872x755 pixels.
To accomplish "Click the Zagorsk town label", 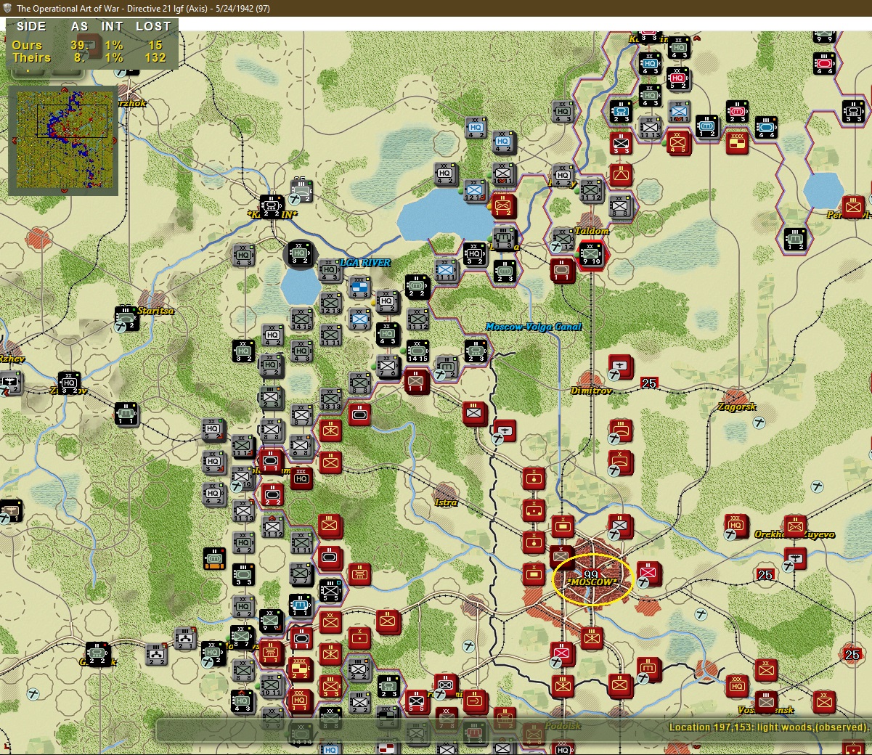I will click(x=737, y=407).
